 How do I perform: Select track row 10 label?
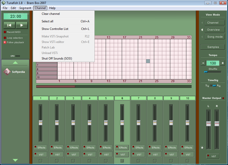click(47, 77)
